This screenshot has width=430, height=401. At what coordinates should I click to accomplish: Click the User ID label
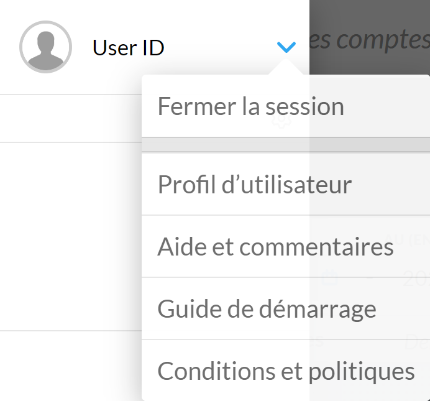129,47
